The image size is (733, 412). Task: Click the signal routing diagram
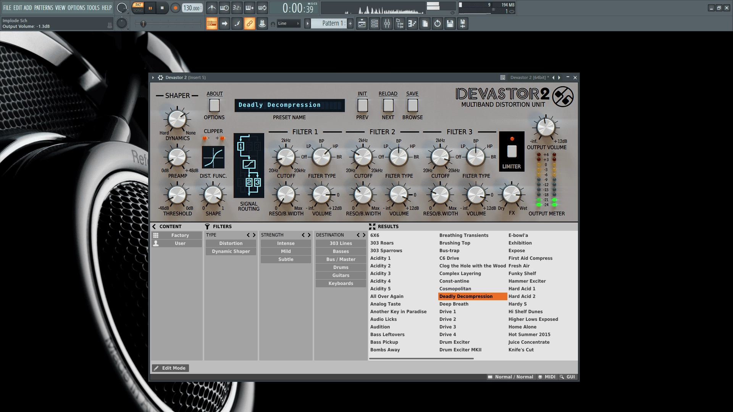249,166
